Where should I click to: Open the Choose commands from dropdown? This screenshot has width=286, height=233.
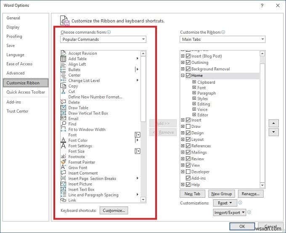click(x=103, y=39)
